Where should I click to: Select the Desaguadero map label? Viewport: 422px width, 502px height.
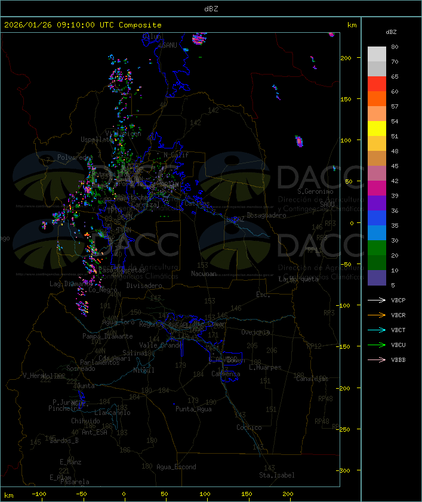(267, 215)
